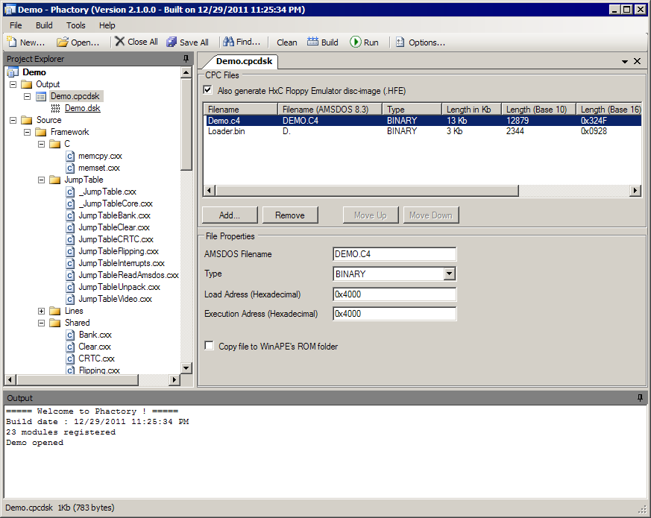Click the CPC Files horizontal scrollbar thumb
This screenshot has width=651, height=518.
pyautogui.click(x=367, y=191)
